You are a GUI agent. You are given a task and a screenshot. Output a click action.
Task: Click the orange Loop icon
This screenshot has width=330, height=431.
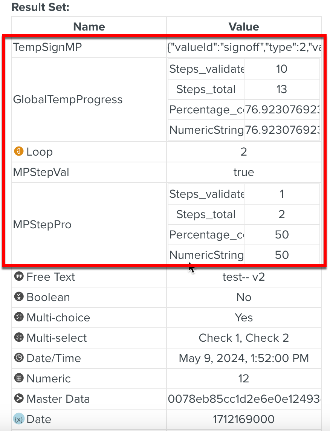click(18, 151)
